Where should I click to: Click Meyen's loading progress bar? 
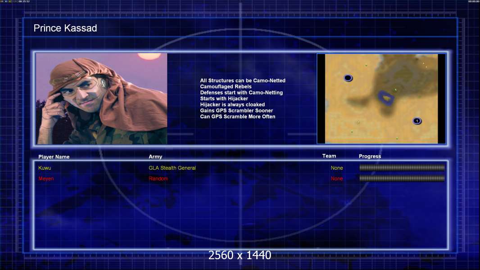pos(402,178)
